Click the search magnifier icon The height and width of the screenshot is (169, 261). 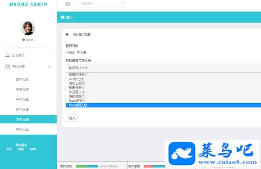pos(123,4)
